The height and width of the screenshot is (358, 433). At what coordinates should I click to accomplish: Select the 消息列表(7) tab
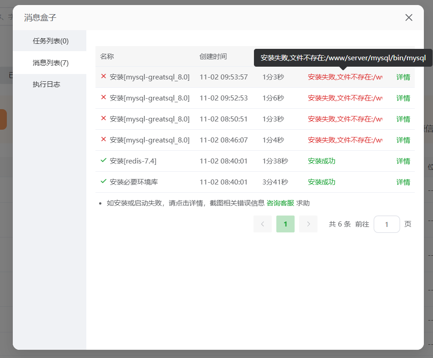[x=50, y=63]
